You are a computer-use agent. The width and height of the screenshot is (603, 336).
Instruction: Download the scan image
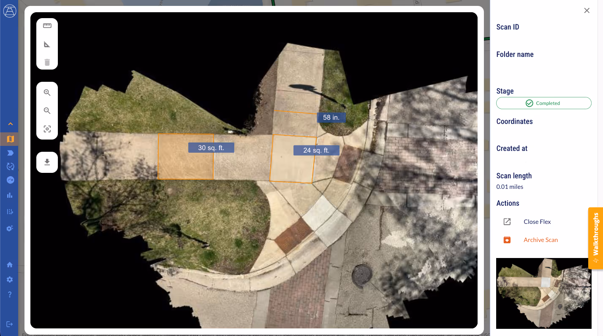(47, 162)
